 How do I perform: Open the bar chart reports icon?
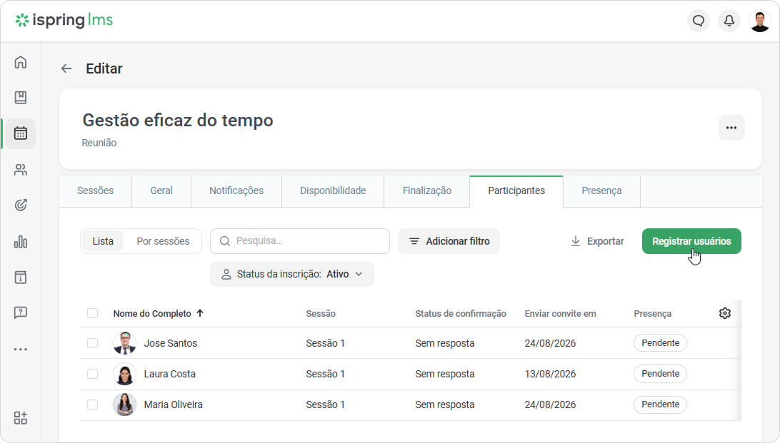tap(21, 242)
